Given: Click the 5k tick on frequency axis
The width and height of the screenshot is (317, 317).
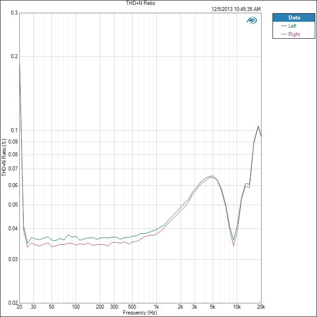Looking at the screenshot, I should coord(213,307).
